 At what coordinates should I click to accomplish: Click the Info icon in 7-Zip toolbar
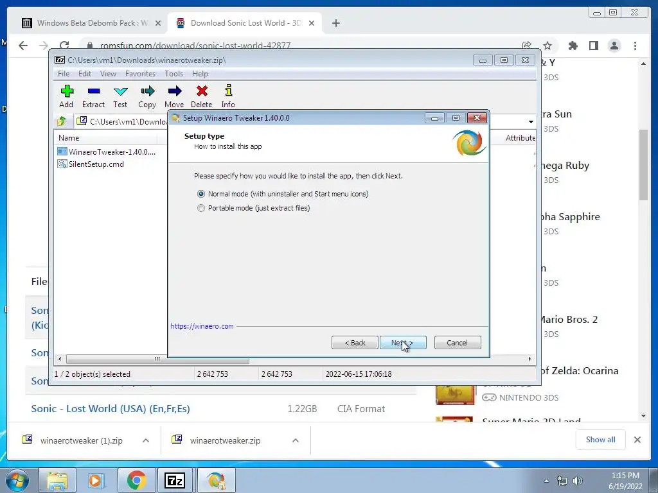point(228,91)
